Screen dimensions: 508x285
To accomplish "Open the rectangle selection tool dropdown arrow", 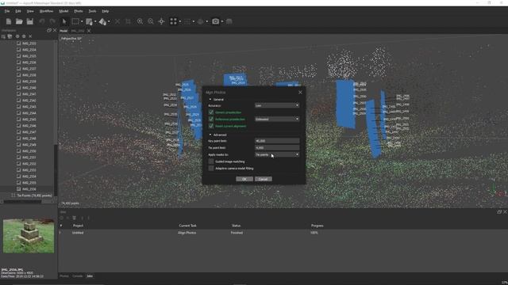I will [x=82, y=21].
